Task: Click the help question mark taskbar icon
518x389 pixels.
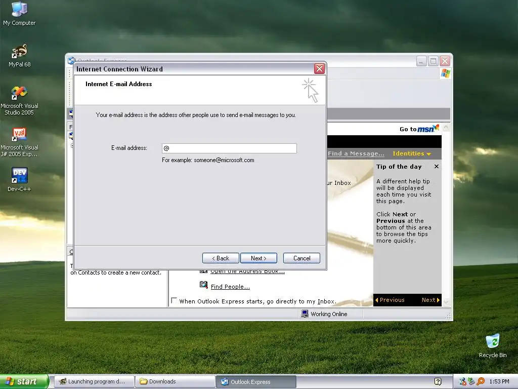Action: click(x=438, y=382)
